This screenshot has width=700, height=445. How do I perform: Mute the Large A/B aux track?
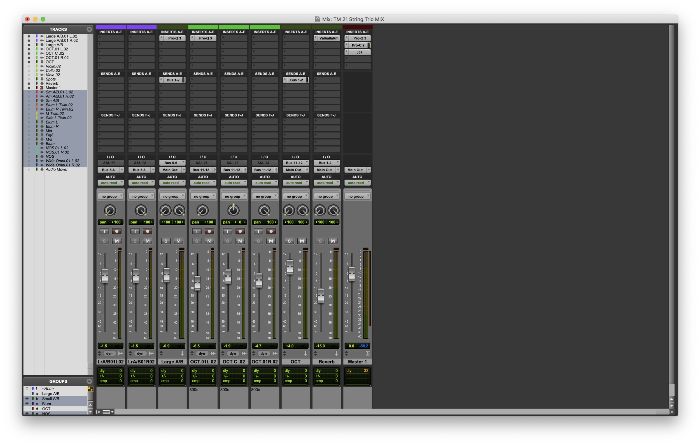(178, 241)
